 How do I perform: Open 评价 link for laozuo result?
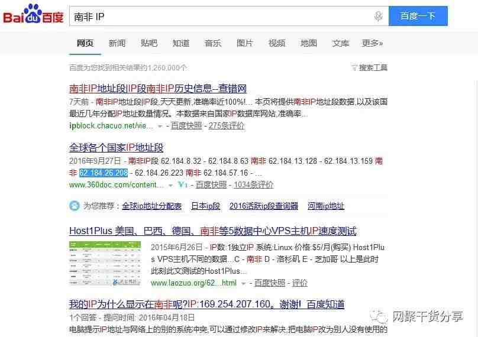(300, 283)
